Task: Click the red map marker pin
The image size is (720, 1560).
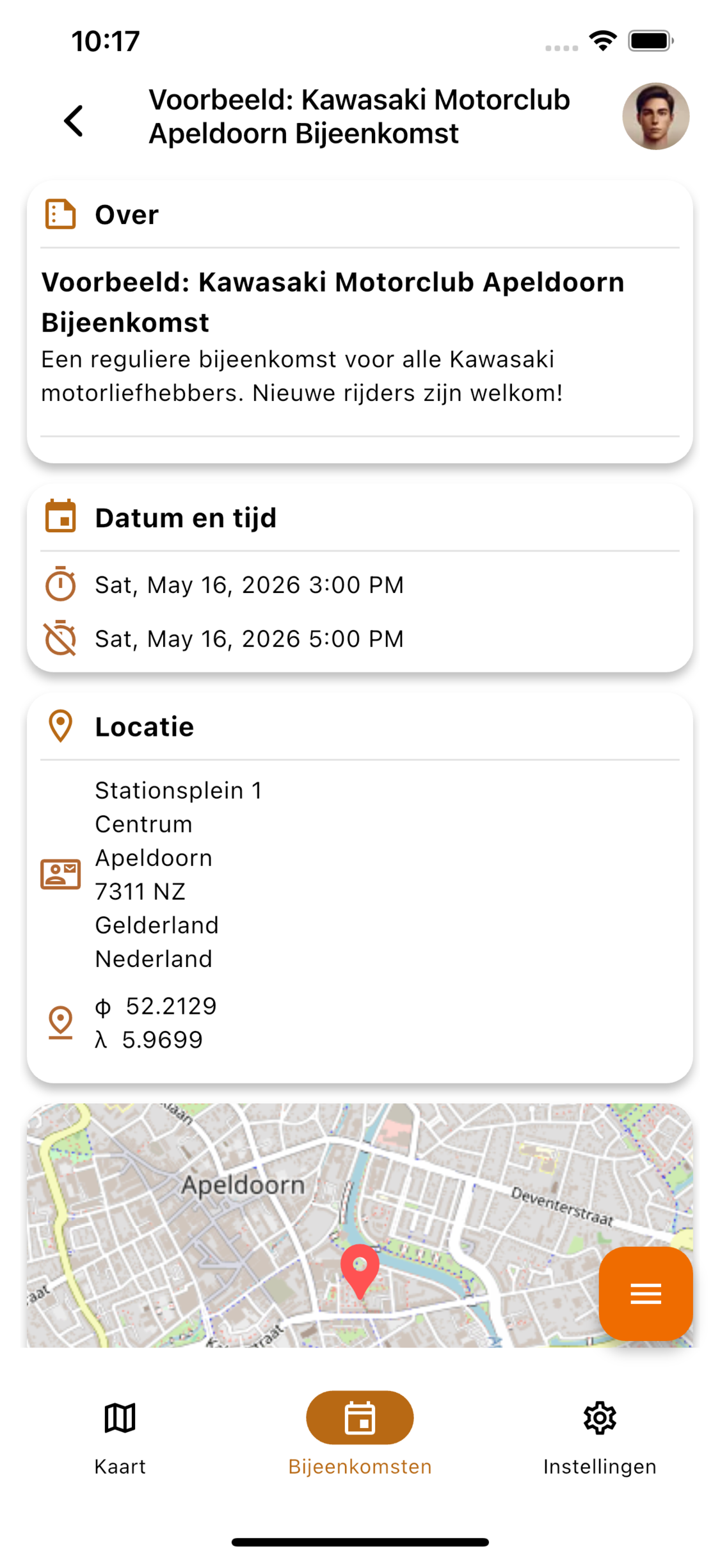Action: point(360,1269)
